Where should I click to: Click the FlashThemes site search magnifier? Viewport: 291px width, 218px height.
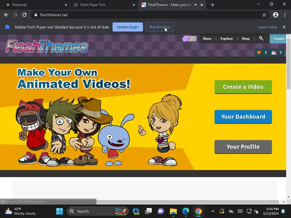261,38
